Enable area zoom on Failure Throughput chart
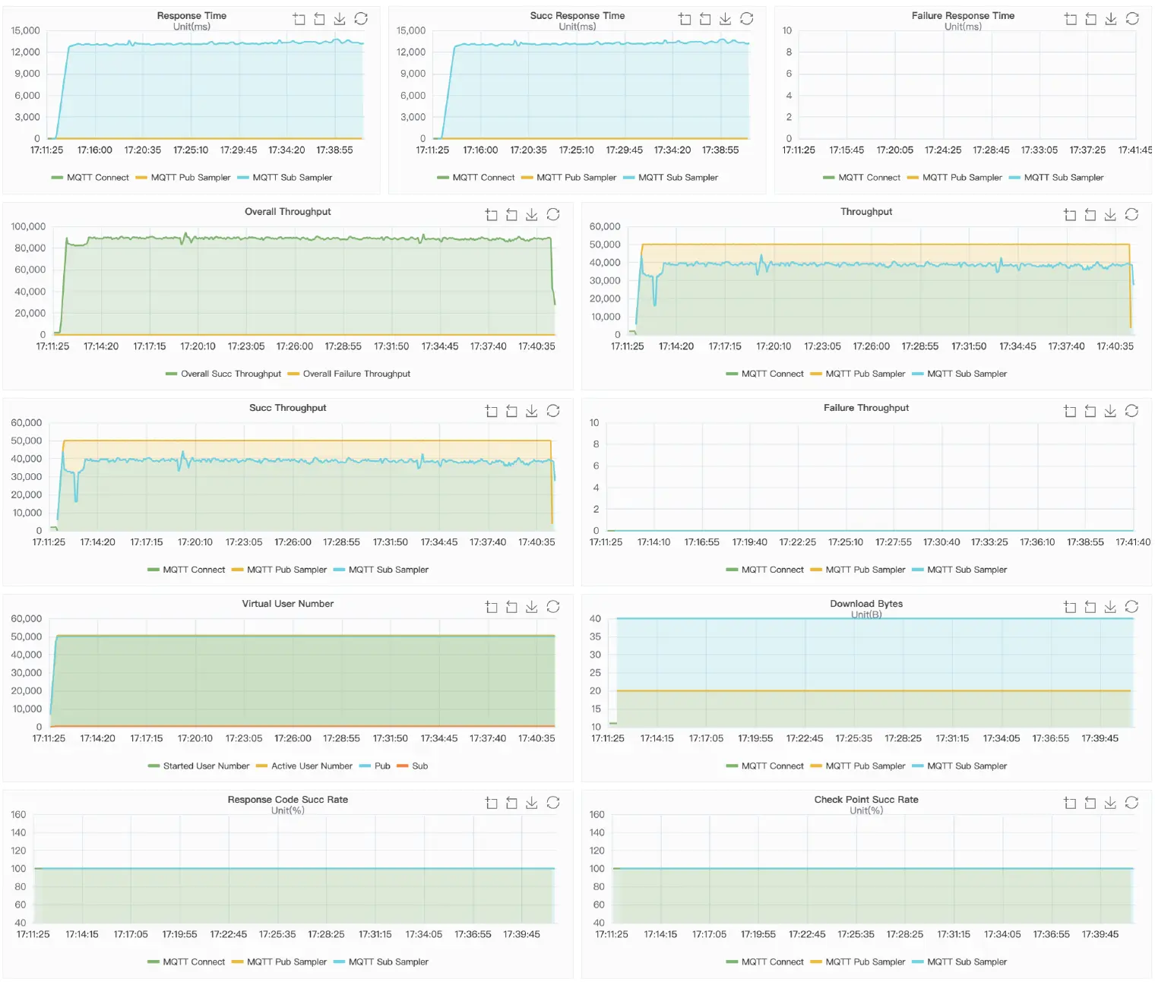The image size is (1155, 982). click(x=1070, y=411)
